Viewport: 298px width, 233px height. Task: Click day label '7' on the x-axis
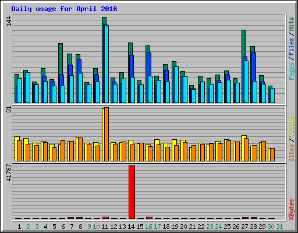[72, 227]
